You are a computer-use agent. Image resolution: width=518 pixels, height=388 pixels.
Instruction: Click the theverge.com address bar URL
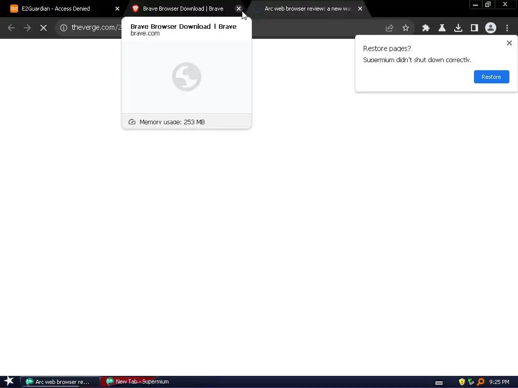(x=96, y=27)
